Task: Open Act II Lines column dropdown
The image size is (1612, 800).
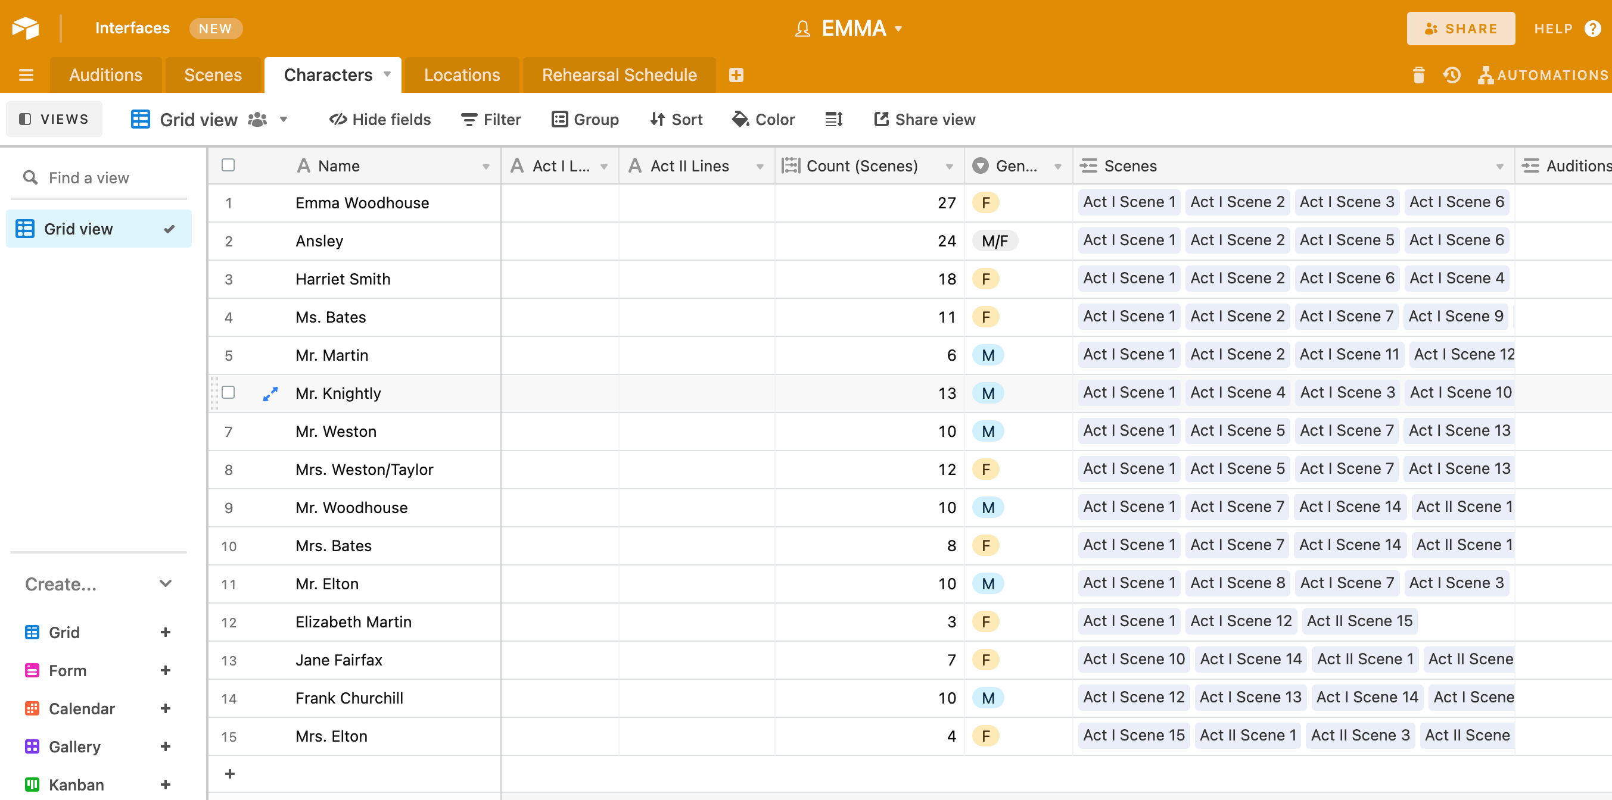Action: tap(760, 167)
